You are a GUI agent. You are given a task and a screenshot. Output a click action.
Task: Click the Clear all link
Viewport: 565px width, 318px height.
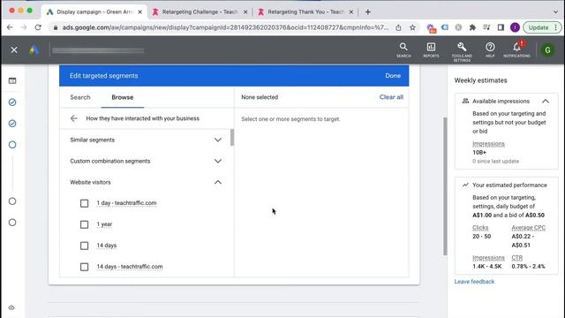(x=391, y=97)
